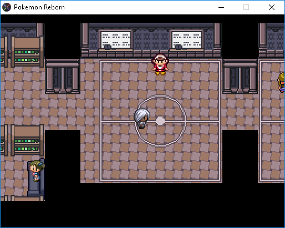Click the right whiteboard on the wall
Viewport: 285px width, 228px height.
187,40
